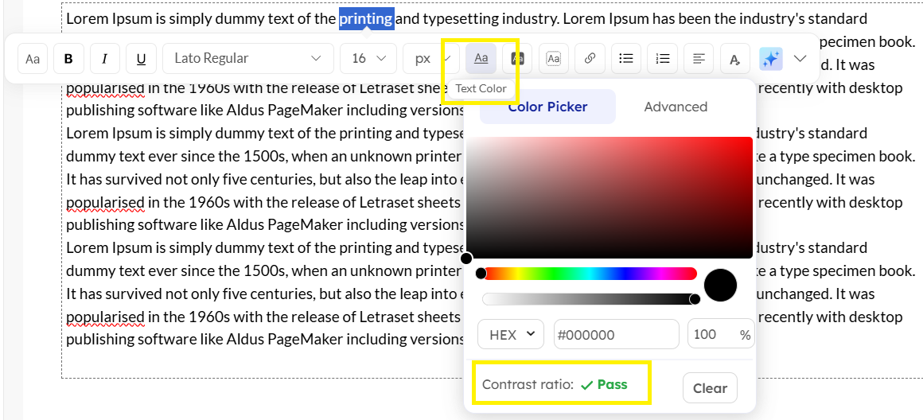
Task: Insert a link with the chain icon
Action: coord(590,58)
